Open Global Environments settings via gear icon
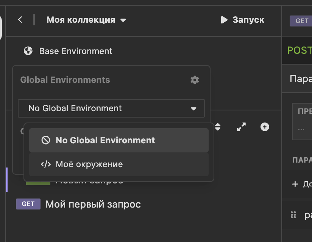This screenshot has height=242, width=312. (x=195, y=80)
